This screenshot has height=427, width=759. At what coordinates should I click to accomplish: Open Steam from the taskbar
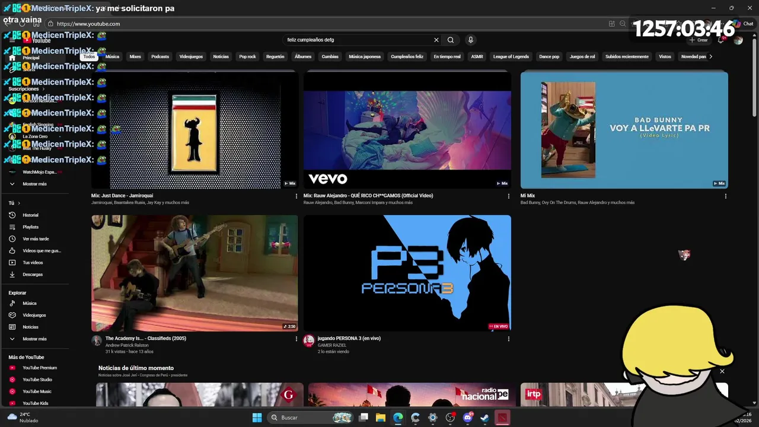tap(484, 418)
